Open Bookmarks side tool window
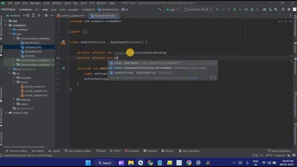Viewport: 297px width, 167px height. pyautogui.click(x=1, y=95)
